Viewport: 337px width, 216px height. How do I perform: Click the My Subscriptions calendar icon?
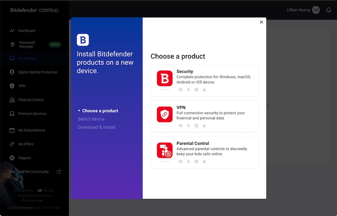[12, 130]
